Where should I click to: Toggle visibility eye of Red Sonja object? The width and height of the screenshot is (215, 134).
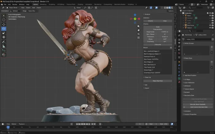click(210, 25)
